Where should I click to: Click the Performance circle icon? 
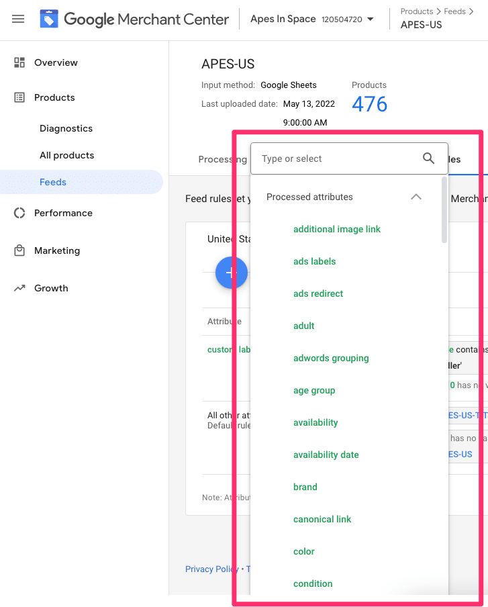click(x=19, y=213)
